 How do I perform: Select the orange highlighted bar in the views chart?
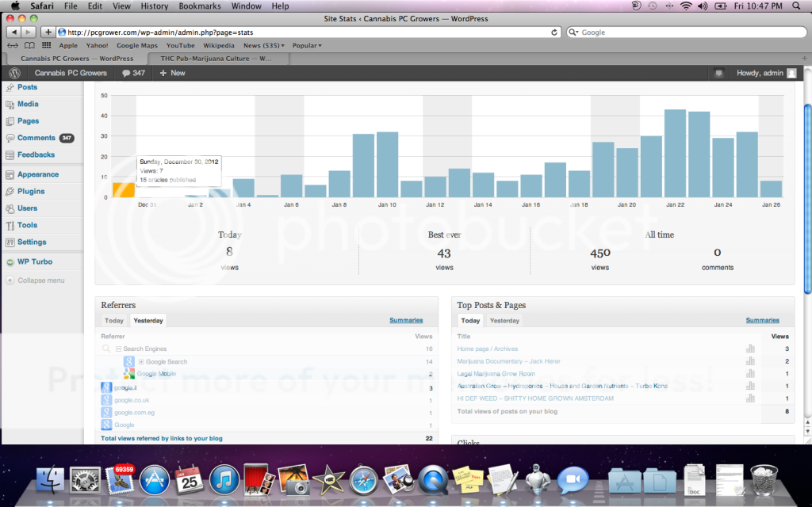click(123, 190)
